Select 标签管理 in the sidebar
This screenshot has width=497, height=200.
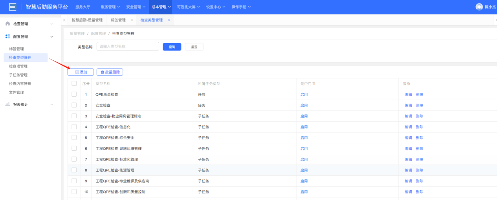17,49
